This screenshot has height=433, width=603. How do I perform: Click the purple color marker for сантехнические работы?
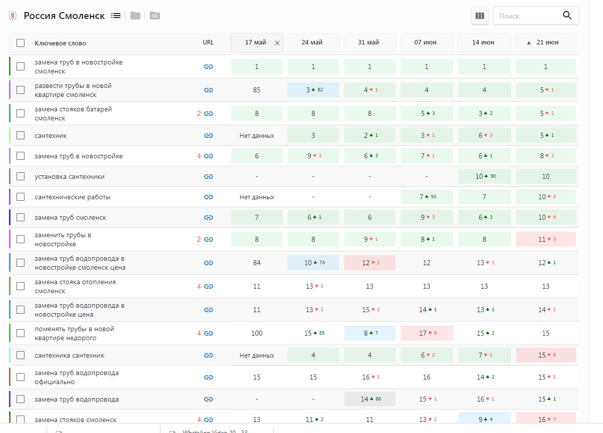coord(10,197)
